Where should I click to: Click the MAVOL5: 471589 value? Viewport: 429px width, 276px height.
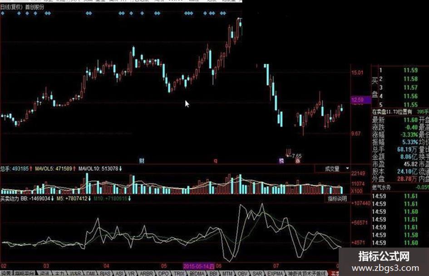click(54, 169)
